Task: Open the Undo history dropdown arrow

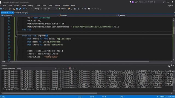Action: pyautogui.click(x=27, y=9)
